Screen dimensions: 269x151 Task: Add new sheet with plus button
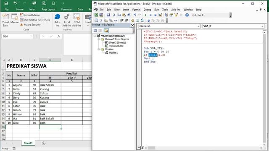coord(44,143)
